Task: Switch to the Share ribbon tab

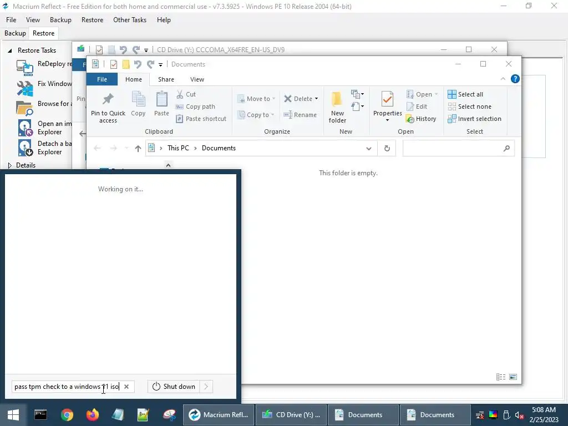Action: [166, 79]
